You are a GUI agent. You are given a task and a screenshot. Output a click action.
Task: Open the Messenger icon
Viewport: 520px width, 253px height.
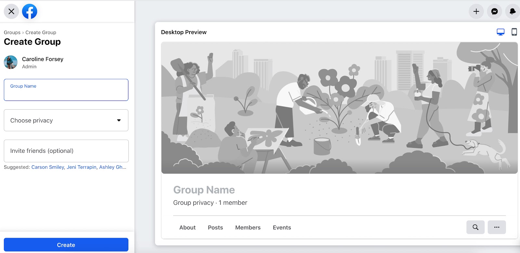pyautogui.click(x=494, y=11)
